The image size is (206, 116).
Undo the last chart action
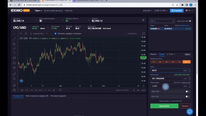click(47, 34)
